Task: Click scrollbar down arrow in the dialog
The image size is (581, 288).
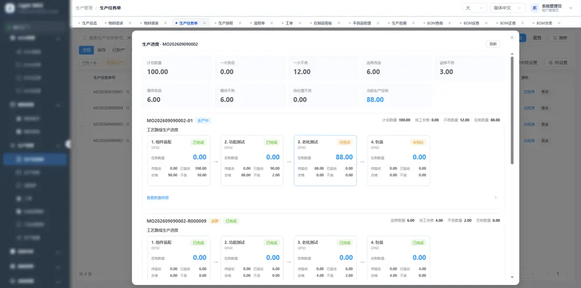Action: (x=511, y=277)
